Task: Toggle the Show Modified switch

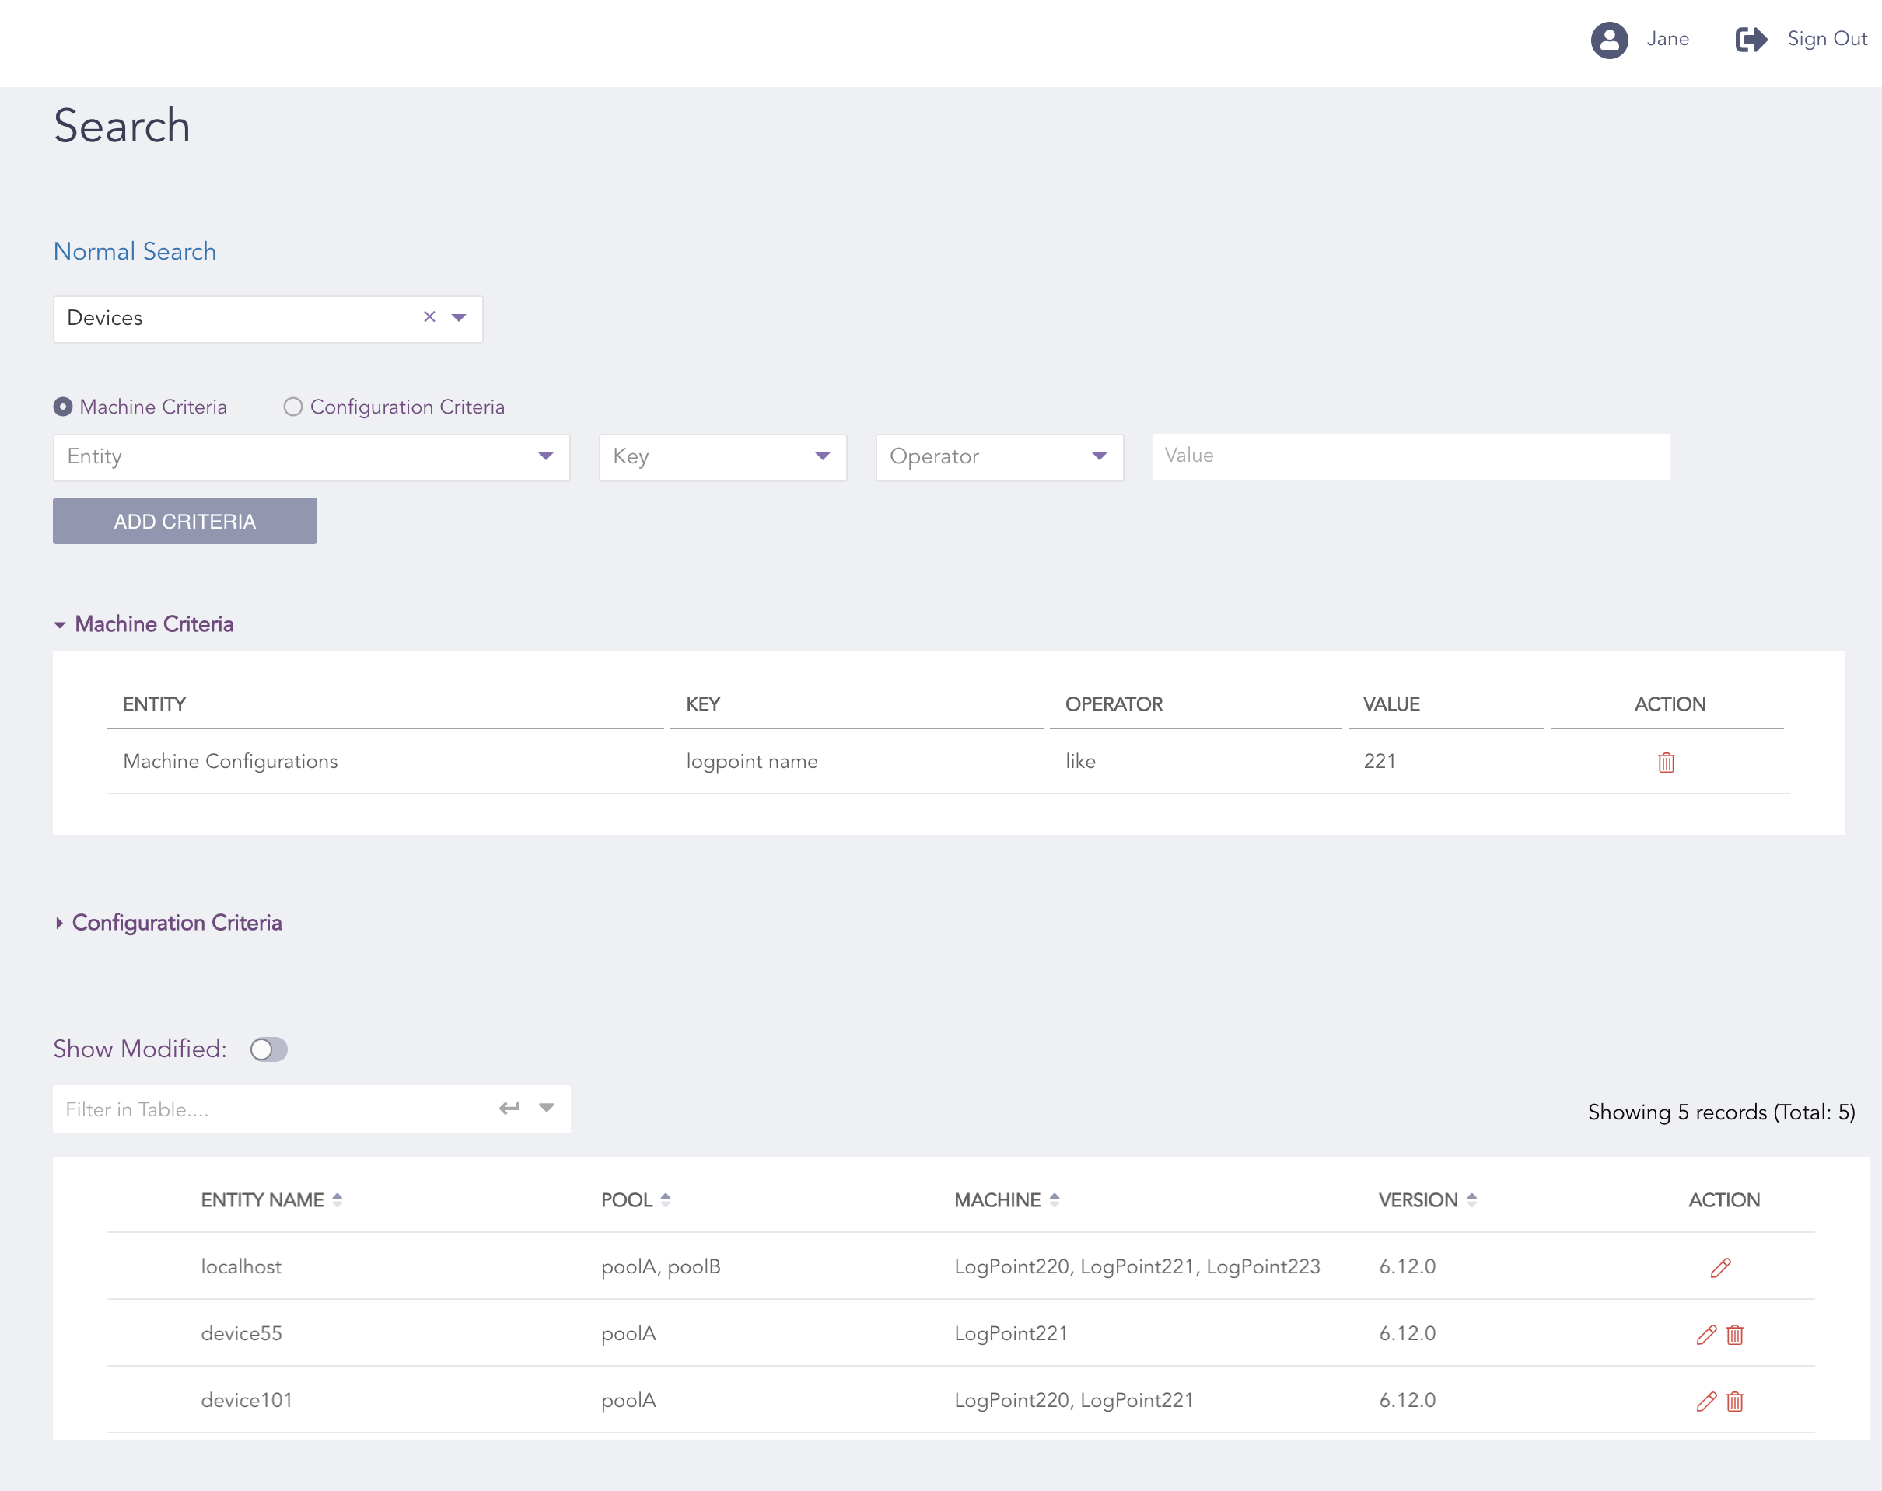Action: tap(268, 1049)
